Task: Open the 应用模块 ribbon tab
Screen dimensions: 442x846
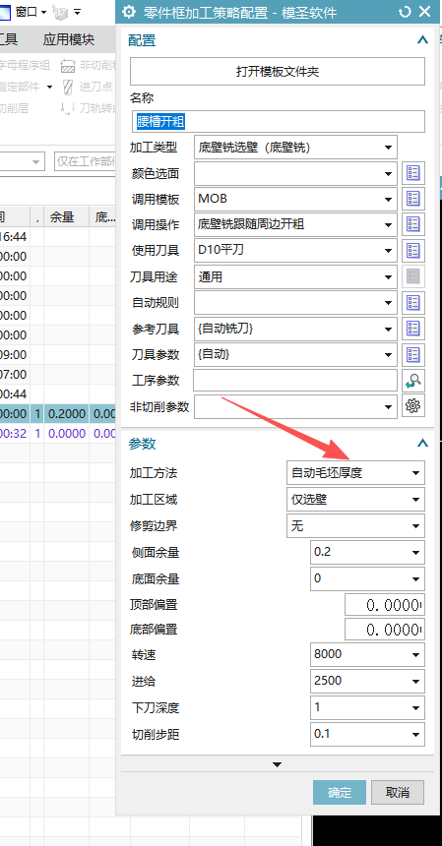Action: [x=69, y=38]
